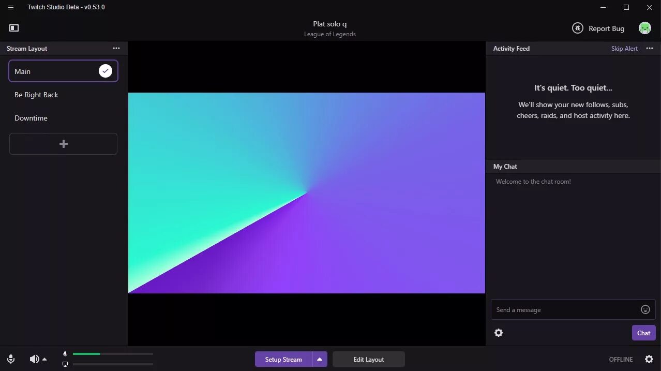Mute the speaker audio output

click(33, 359)
